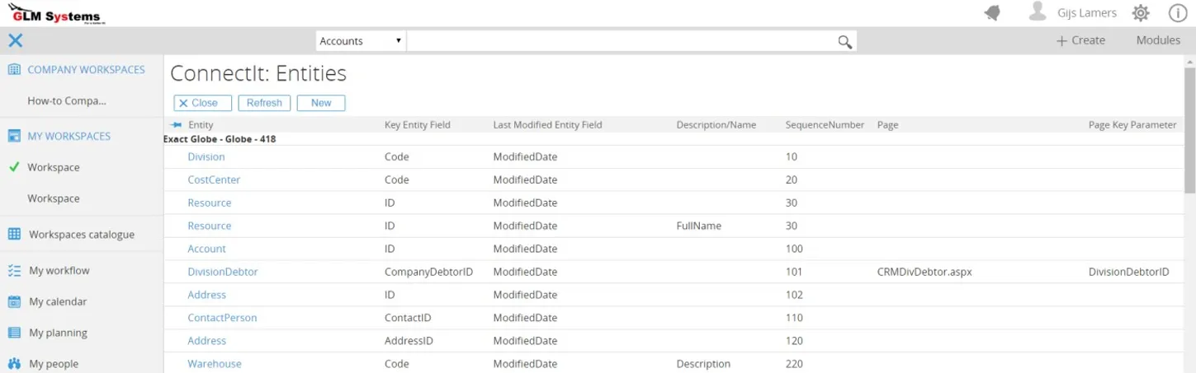Open the Gijs Lamers user menu
The image size is (1196, 373).
[1072, 13]
